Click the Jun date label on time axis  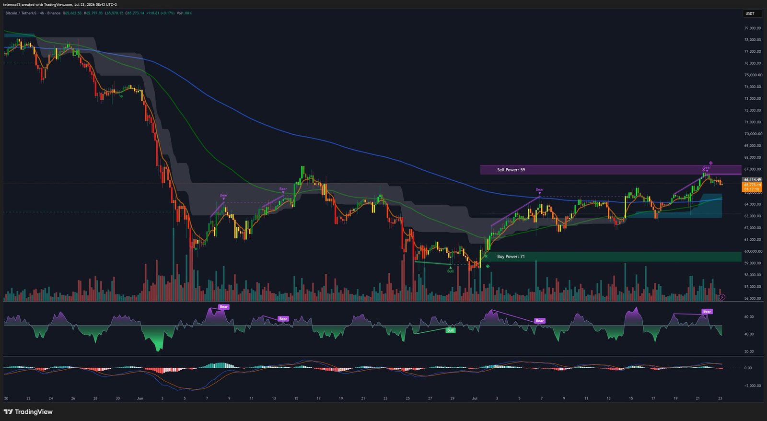[x=140, y=398]
